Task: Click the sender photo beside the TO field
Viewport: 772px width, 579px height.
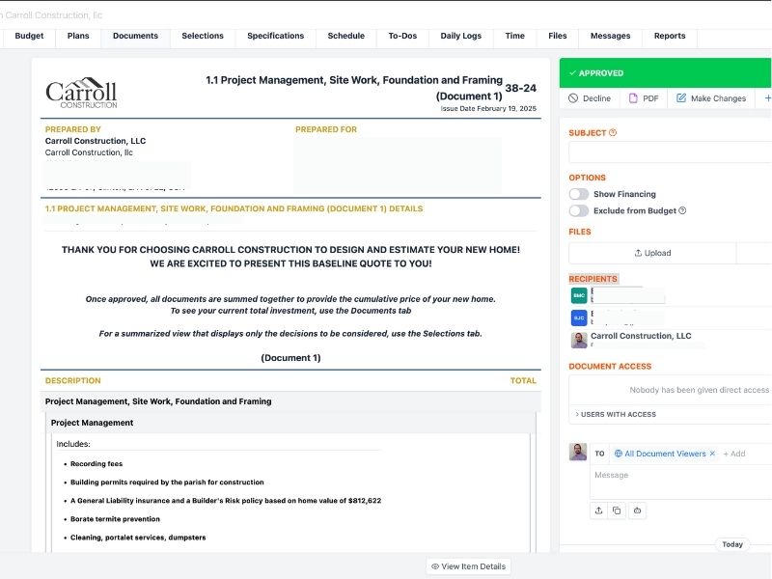Action: coord(578,452)
